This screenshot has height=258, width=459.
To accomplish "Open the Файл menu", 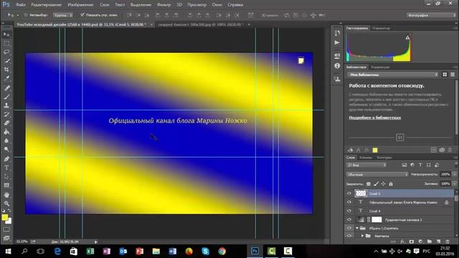I will coord(21,5).
